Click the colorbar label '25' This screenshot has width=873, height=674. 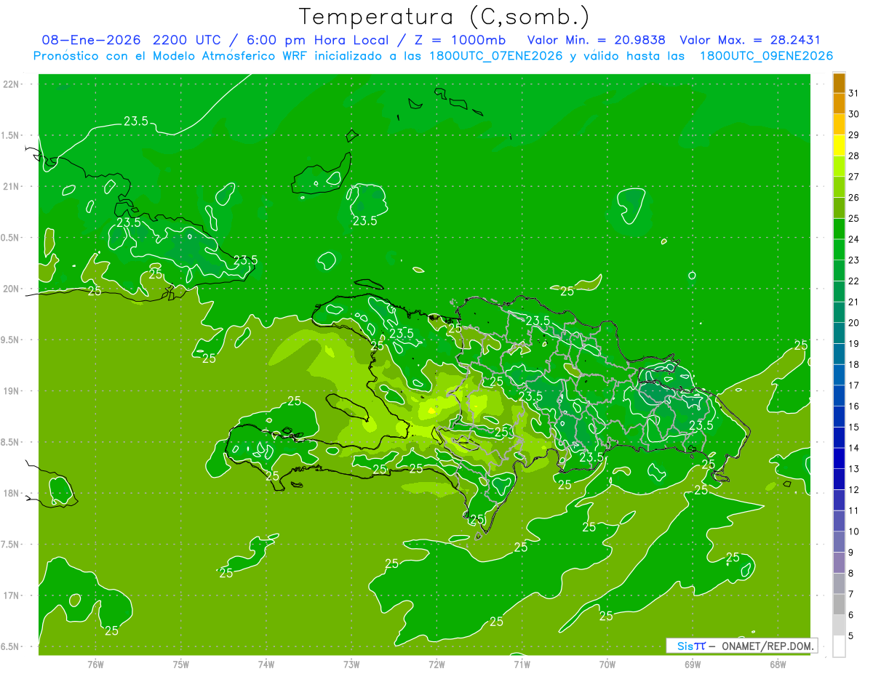[x=853, y=218]
